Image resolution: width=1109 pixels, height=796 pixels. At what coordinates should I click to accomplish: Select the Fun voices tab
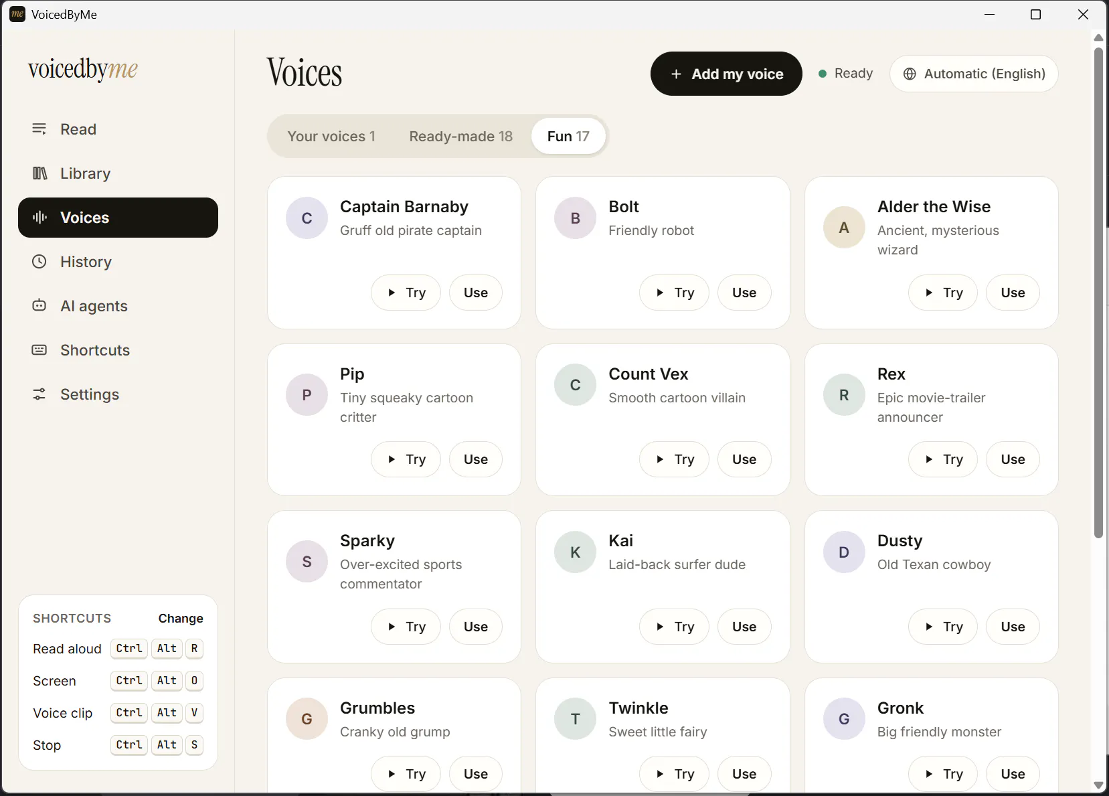click(568, 137)
